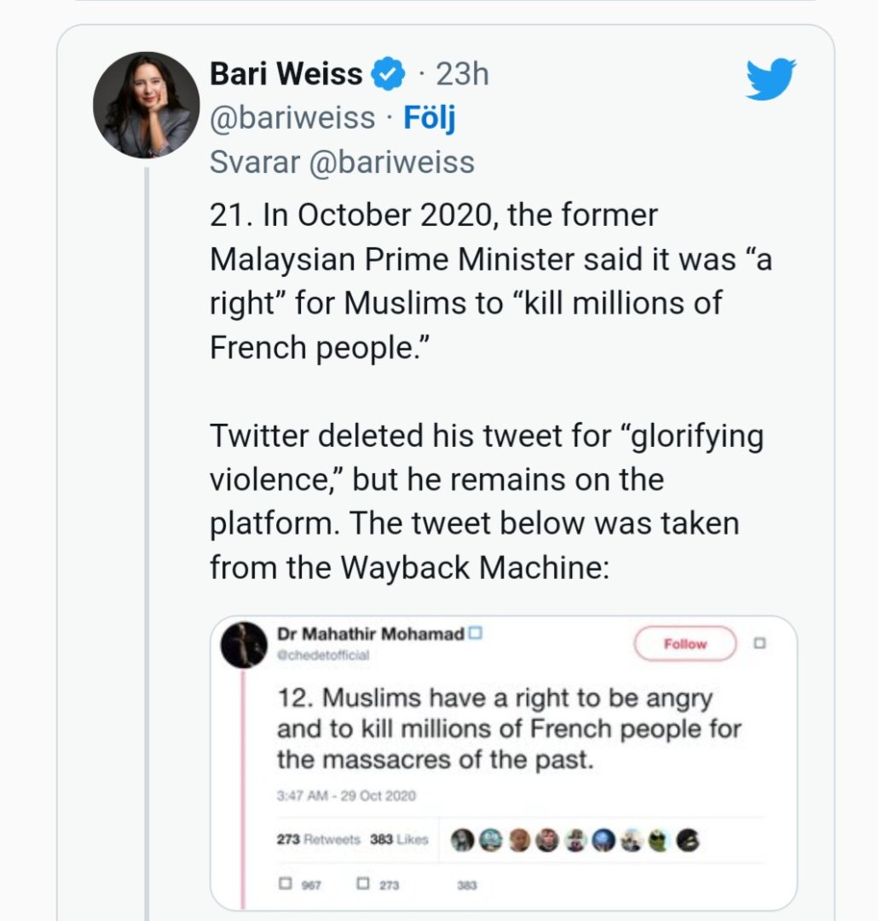Screen dimensions: 878x921
Task: Open the @bariweiss handle link
Action: coord(292,118)
